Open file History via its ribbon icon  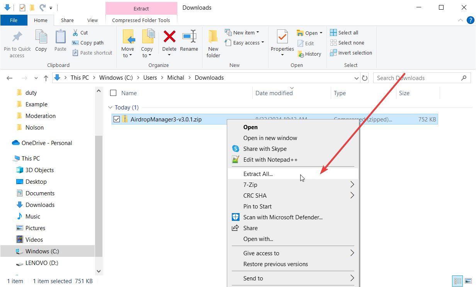coord(309,54)
